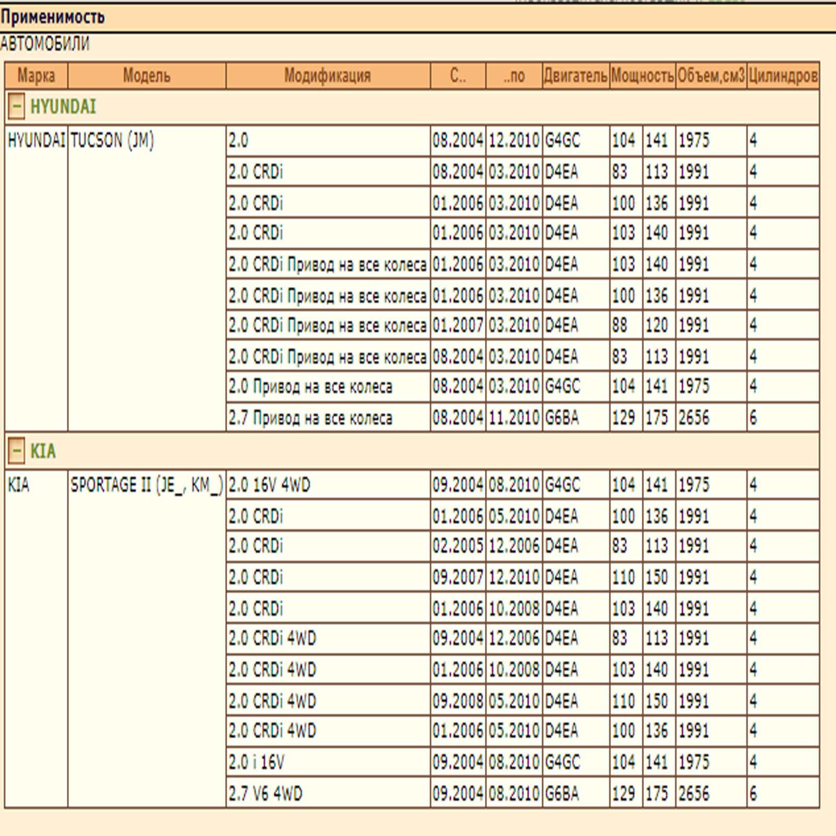
Task: Click the Модификация column header
Action: click(328, 76)
